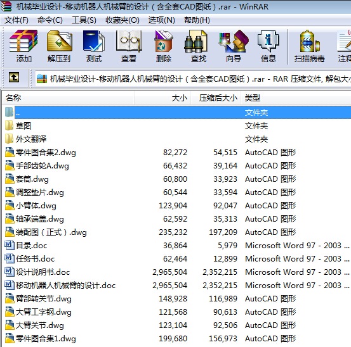Screen dimensions: 351x347
Task: Click the Comment (注释) toolbar icon
Action: pos(344,41)
